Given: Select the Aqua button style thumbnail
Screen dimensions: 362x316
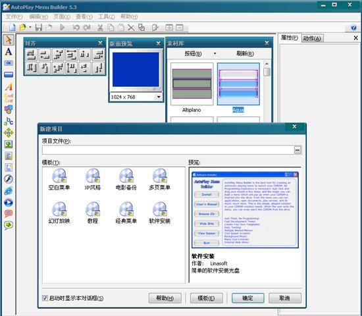Looking at the screenshot, I should (x=238, y=84).
